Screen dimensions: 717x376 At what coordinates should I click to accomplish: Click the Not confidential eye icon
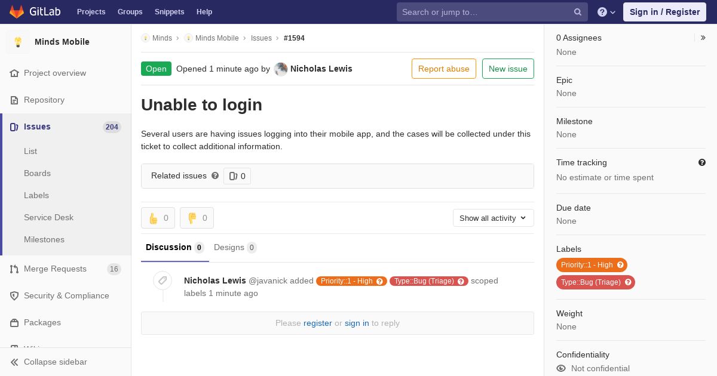(561, 368)
